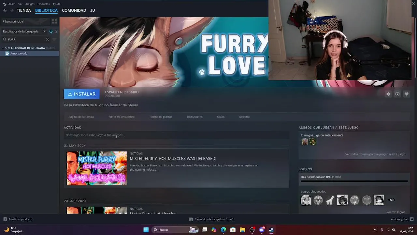Viewport: 417px width, 235px height.
Task: Select Amor peludo in game list
Action: [29, 54]
